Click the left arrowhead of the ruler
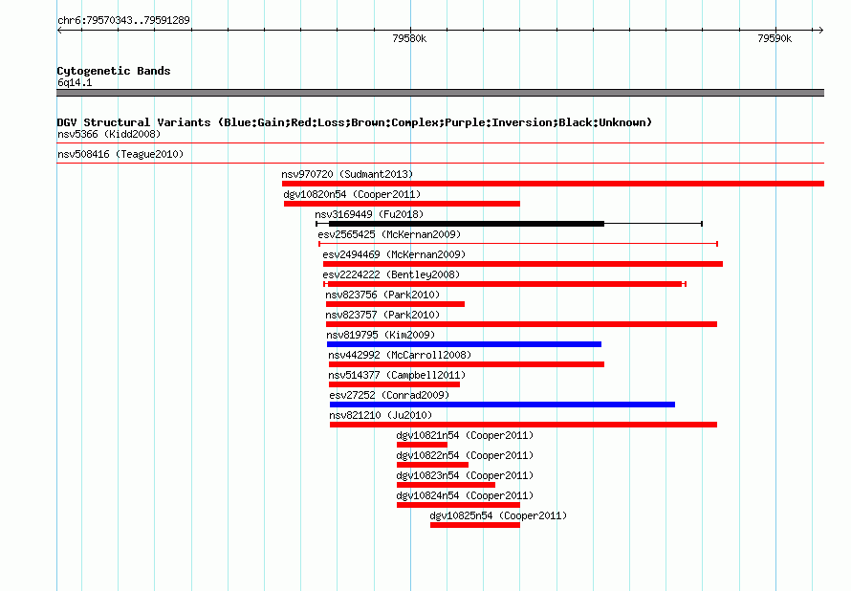Image resolution: width=851 pixels, height=591 pixels. [59, 31]
